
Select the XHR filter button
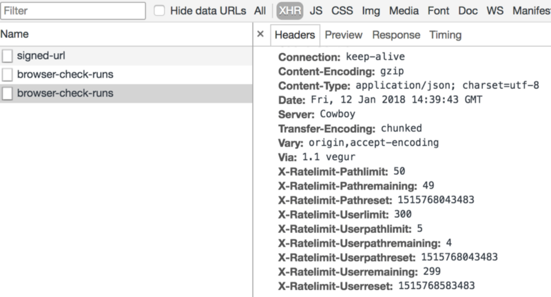point(290,11)
